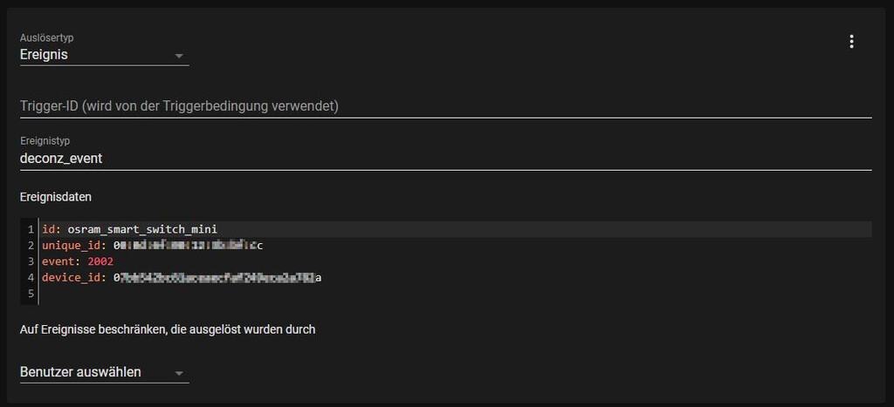This screenshot has width=894, height=407.
Task: Click empty line 5 in code editor
Action: coord(456,294)
